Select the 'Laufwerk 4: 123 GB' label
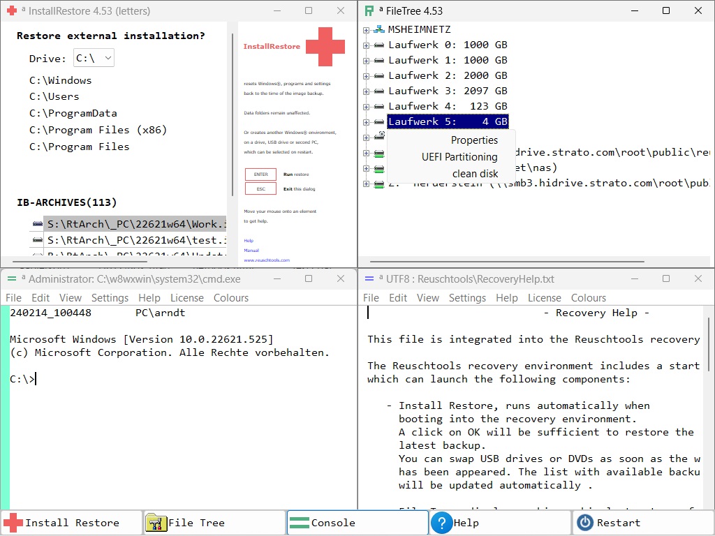The image size is (715, 536). coord(448,107)
